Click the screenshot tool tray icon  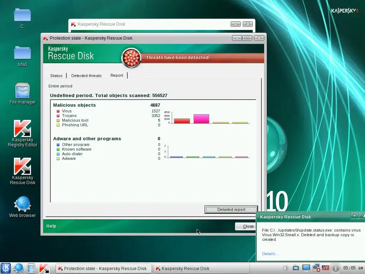coord(295,268)
